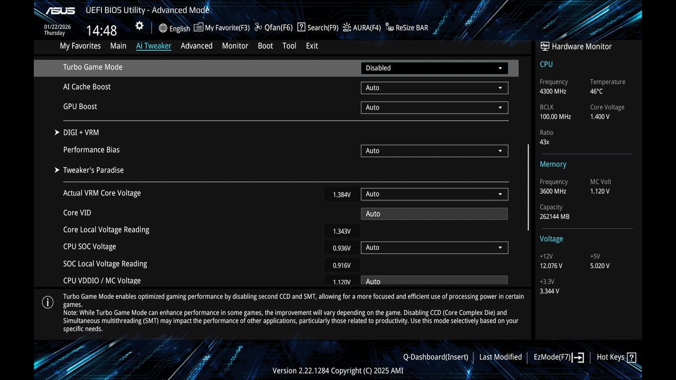Change the interface language from English

coord(174,28)
